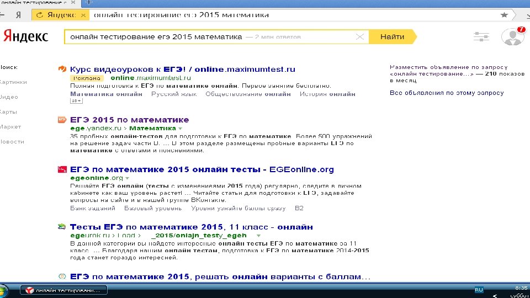Image resolution: width=530 pixels, height=298 pixels.
Task: Click the reload icon in Яндекс address chip
Action: [x=40, y=15]
